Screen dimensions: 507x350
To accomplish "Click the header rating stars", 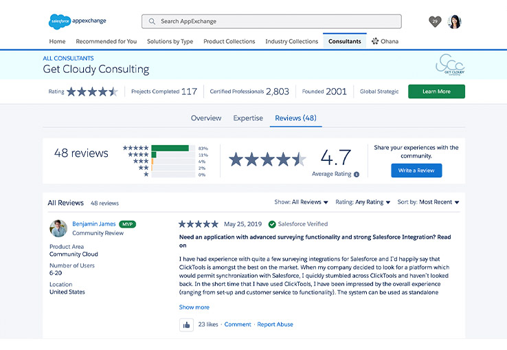I will pos(92,91).
